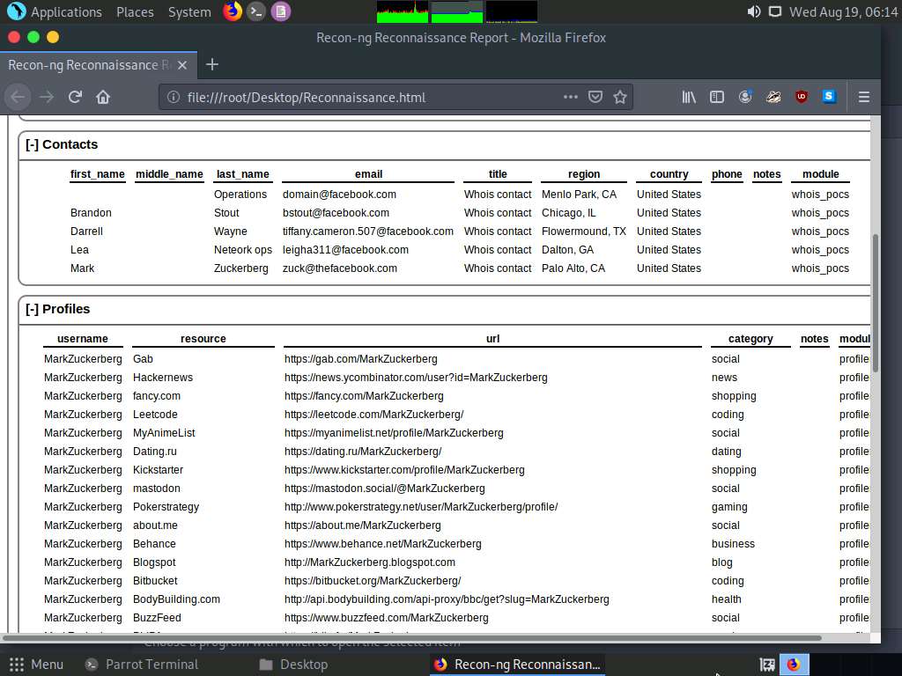The image size is (902, 676).
Task: Launch terminal from top panel icon
Action: [256, 11]
